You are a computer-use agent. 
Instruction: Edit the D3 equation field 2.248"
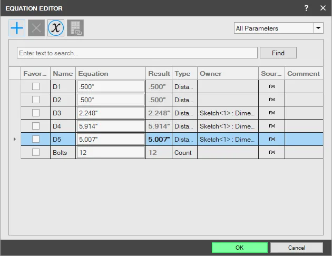tap(111, 113)
